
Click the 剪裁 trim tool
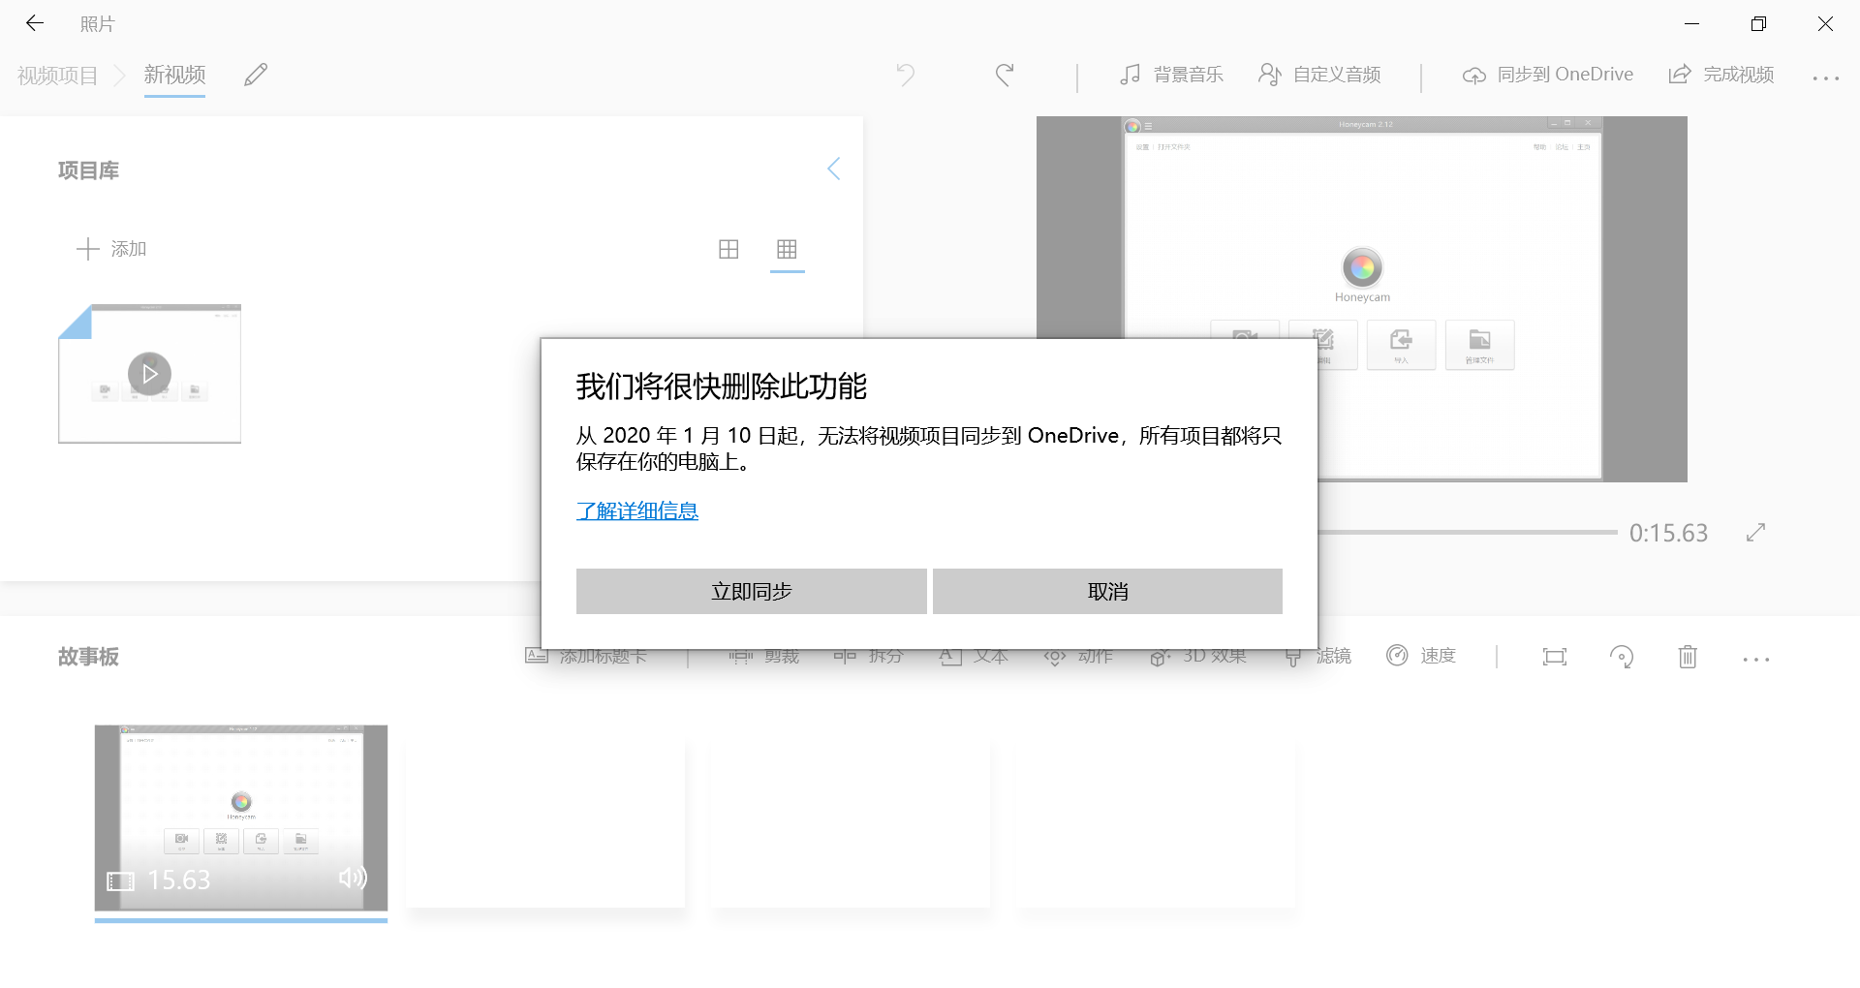tap(763, 656)
